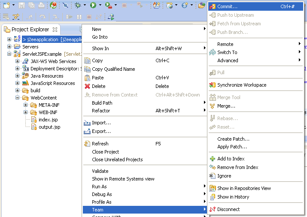Click the Commit icon in Team submenu

tap(213, 6)
